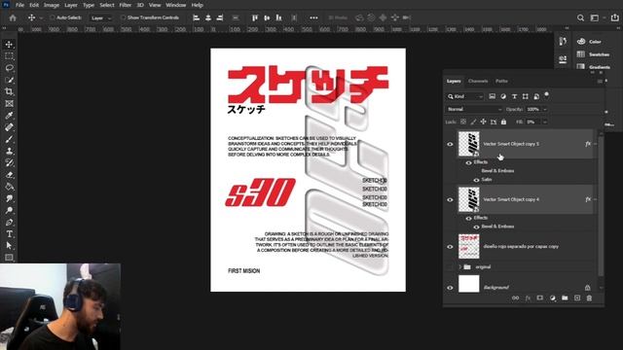Select the Eyedropper tool
Image resolution: width=623 pixels, height=350 pixels.
pyautogui.click(x=9, y=116)
